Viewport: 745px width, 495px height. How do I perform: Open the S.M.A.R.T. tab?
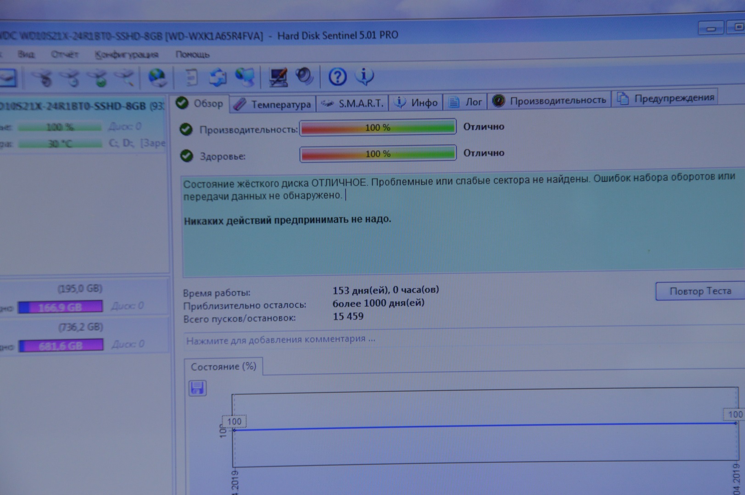[353, 104]
